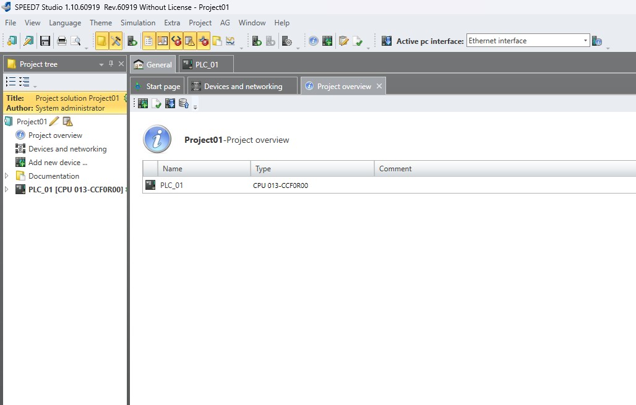Click the Print icon in the toolbar
636x405 pixels.
click(62, 41)
